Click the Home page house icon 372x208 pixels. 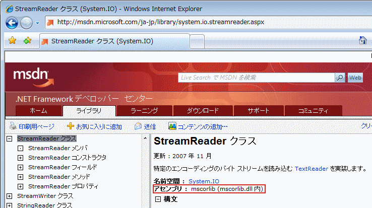tap(362, 40)
